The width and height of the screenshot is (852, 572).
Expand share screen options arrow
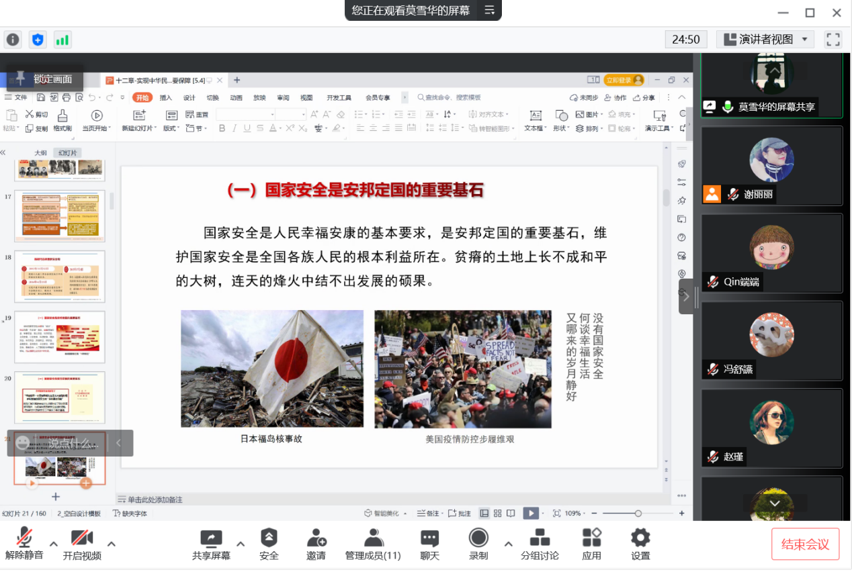pyautogui.click(x=241, y=544)
